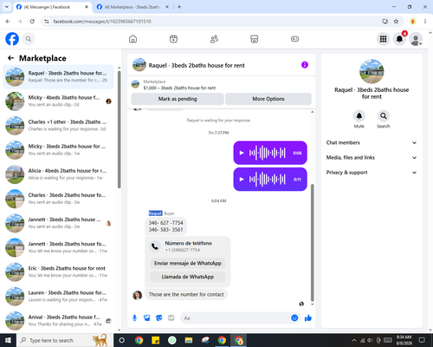Expand the Media, files and links section
Screen dimensions: 433x347
(372, 158)
